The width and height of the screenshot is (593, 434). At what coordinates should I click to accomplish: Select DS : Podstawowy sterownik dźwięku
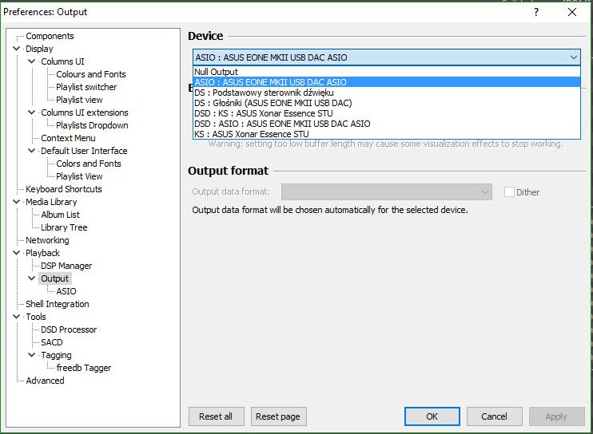pos(387,93)
